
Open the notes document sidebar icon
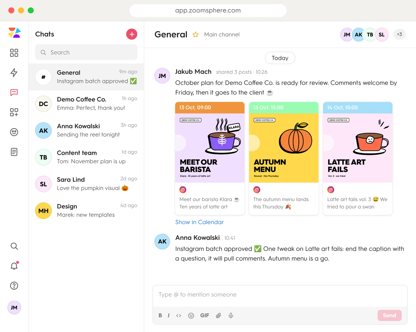(14, 152)
